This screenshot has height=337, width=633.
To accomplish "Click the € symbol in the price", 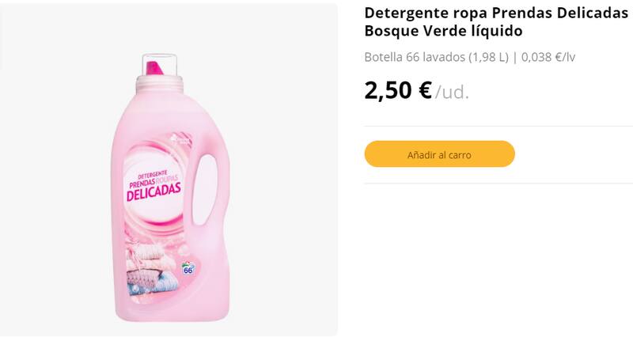I will tap(425, 90).
